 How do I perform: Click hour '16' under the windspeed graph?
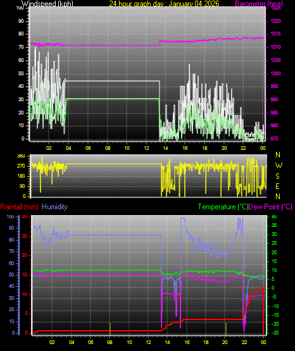tap(185, 148)
